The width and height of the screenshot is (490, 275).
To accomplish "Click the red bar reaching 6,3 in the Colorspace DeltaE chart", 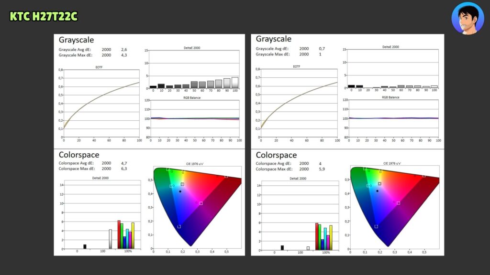I will pyautogui.click(x=119, y=234).
